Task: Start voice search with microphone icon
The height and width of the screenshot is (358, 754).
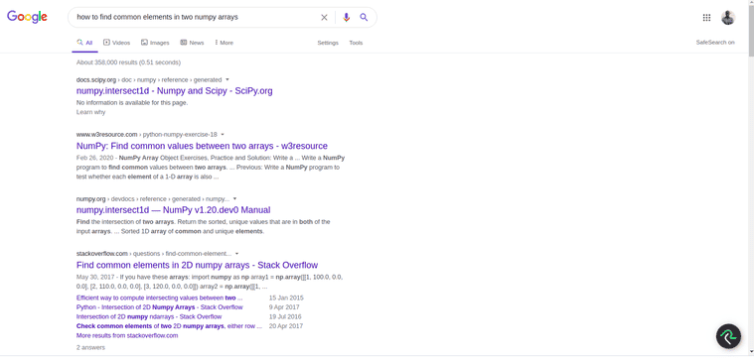Action: point(347,17)
